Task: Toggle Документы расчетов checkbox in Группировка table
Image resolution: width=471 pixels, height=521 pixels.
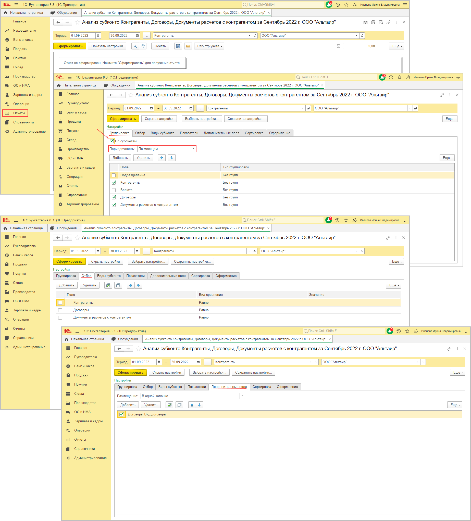Action: pos(114,205)
